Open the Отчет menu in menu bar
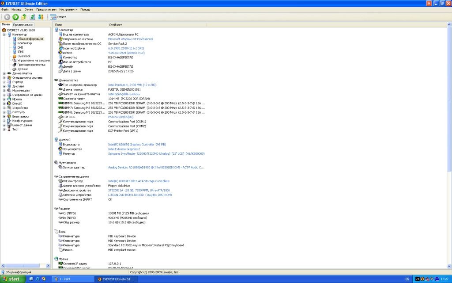 click(29, 10)
